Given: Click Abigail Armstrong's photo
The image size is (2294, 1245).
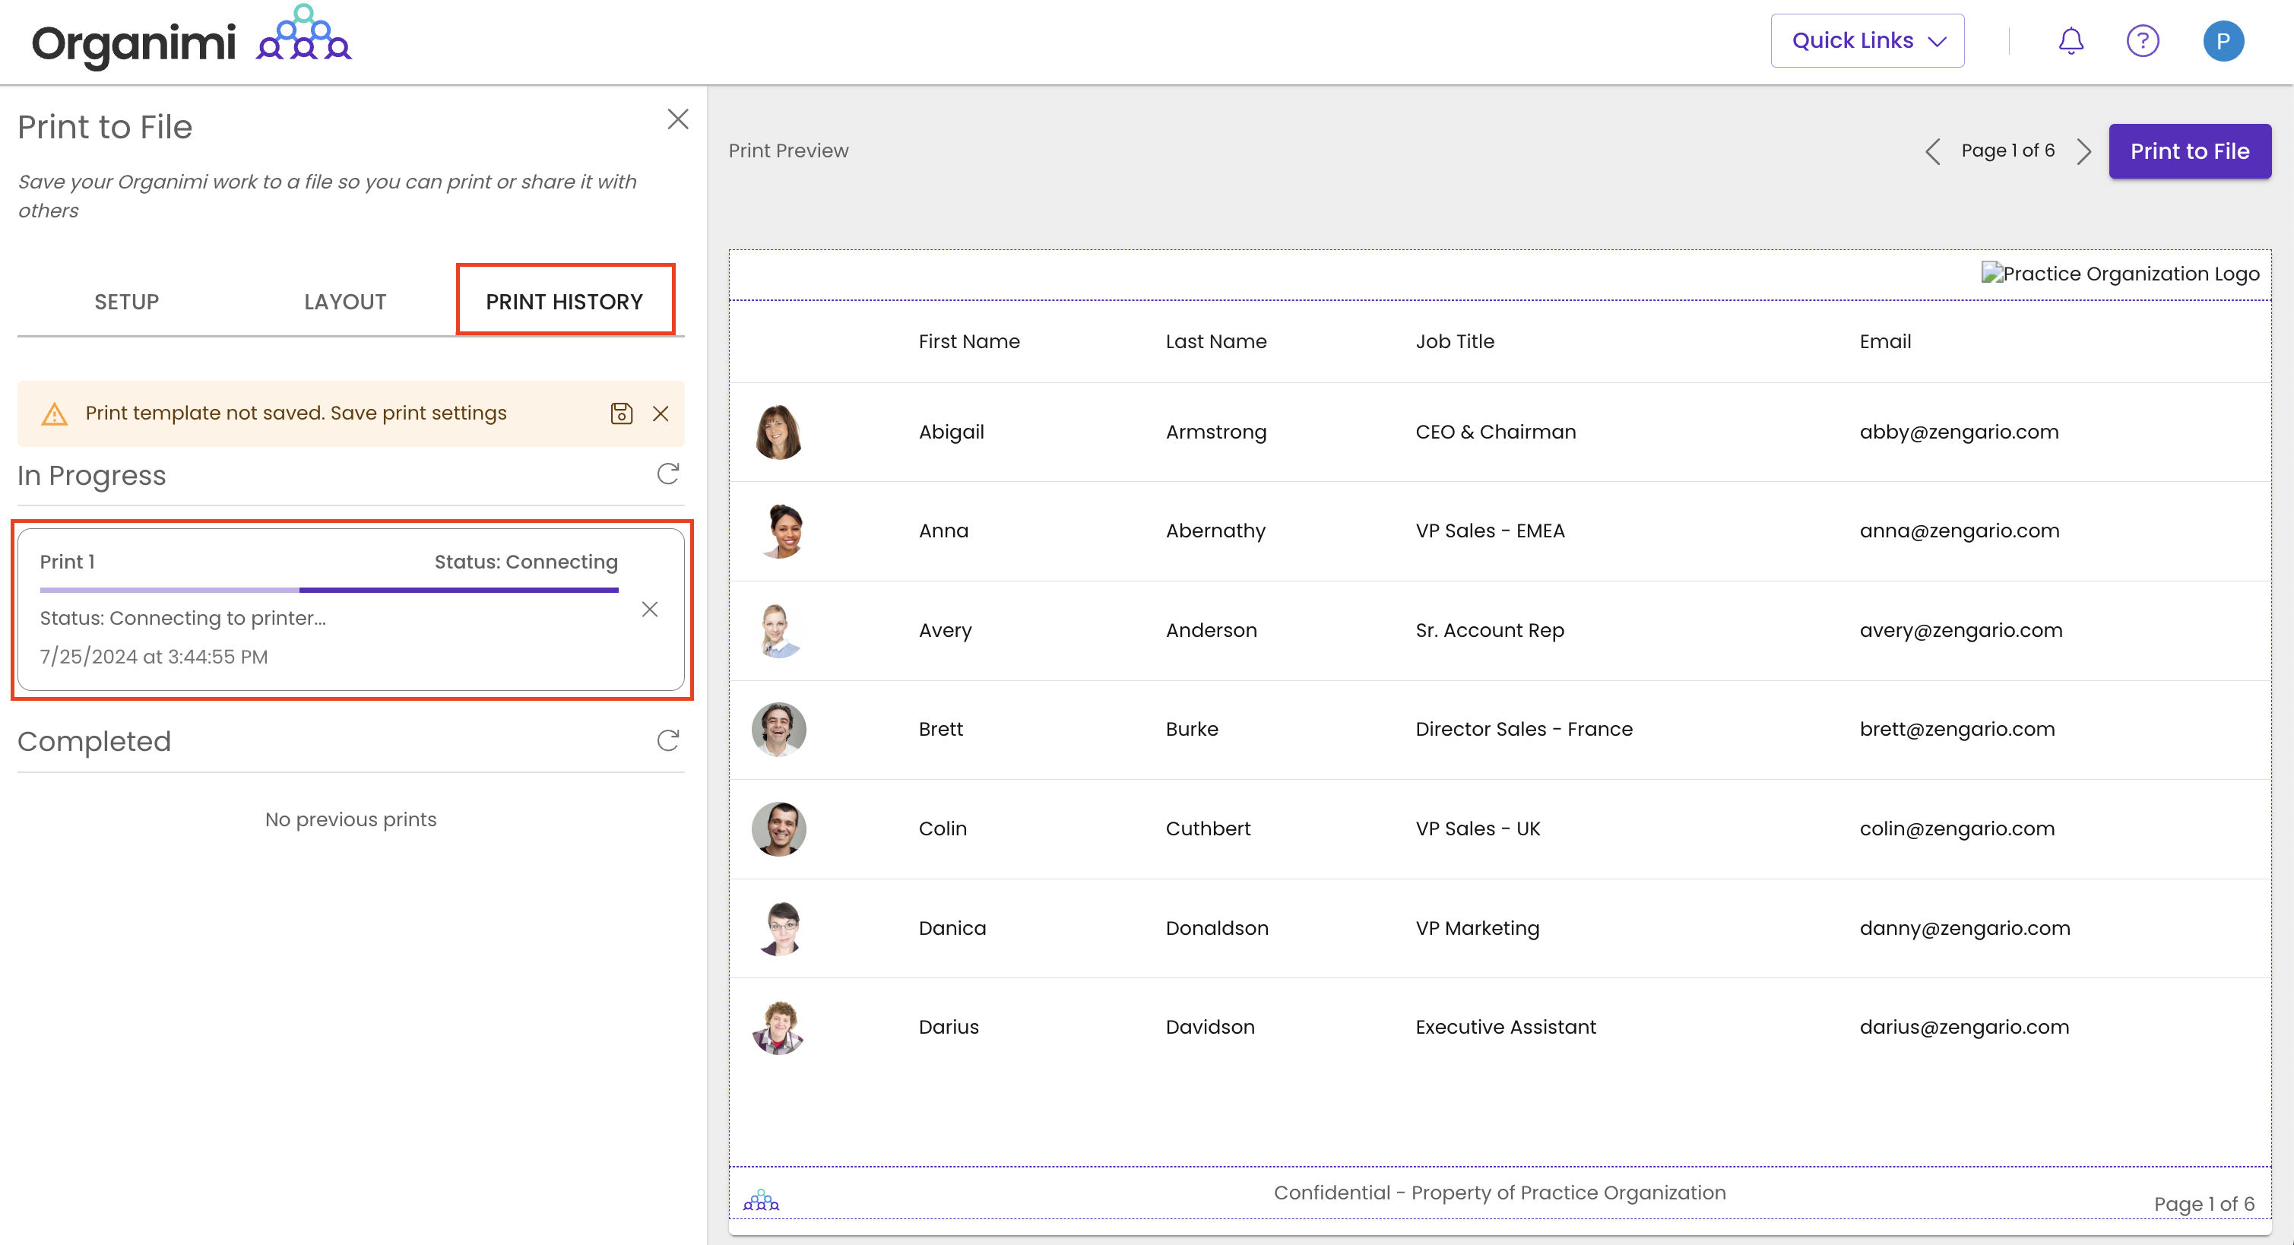Looking at the screenshot, I should click(x=778, y=432).
